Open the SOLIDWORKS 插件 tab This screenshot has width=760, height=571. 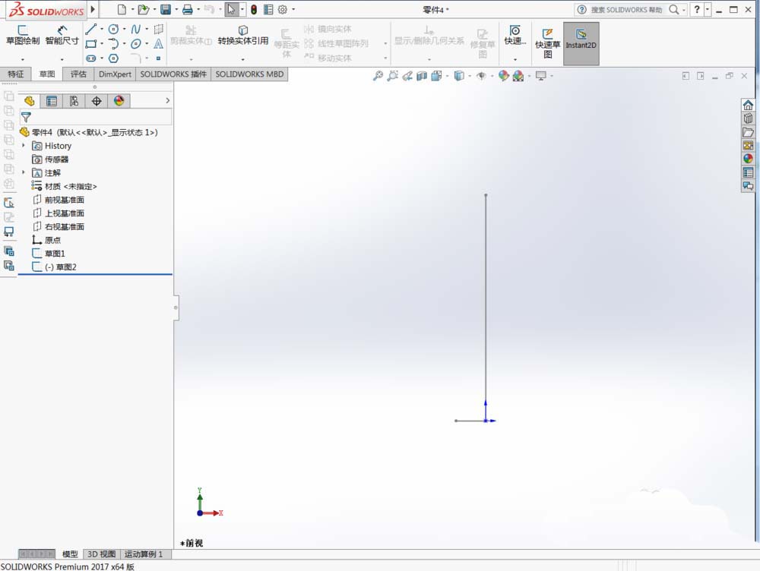[173, 74]
